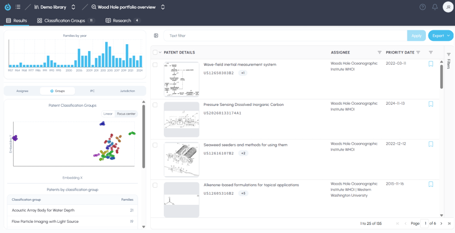Select Acoustic Array Body for Water Depth row

coord(72,210)
